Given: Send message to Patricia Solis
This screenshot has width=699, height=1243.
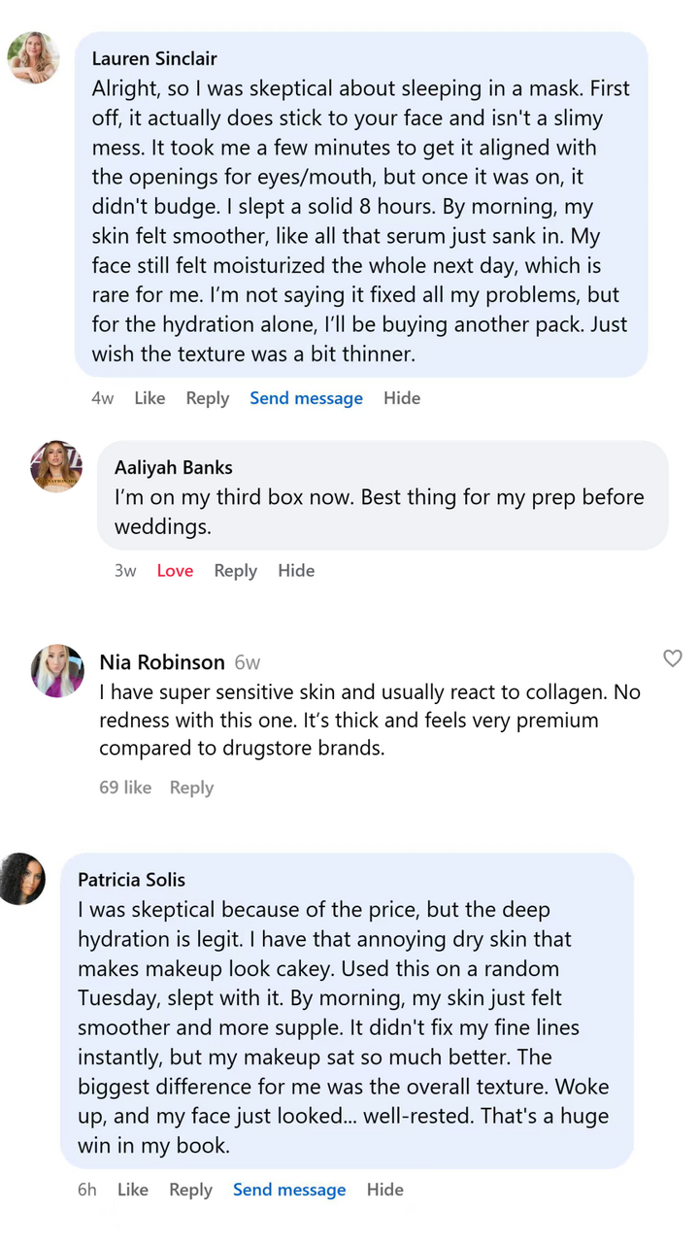Looking at the screenshot, I should (289, 1190).
